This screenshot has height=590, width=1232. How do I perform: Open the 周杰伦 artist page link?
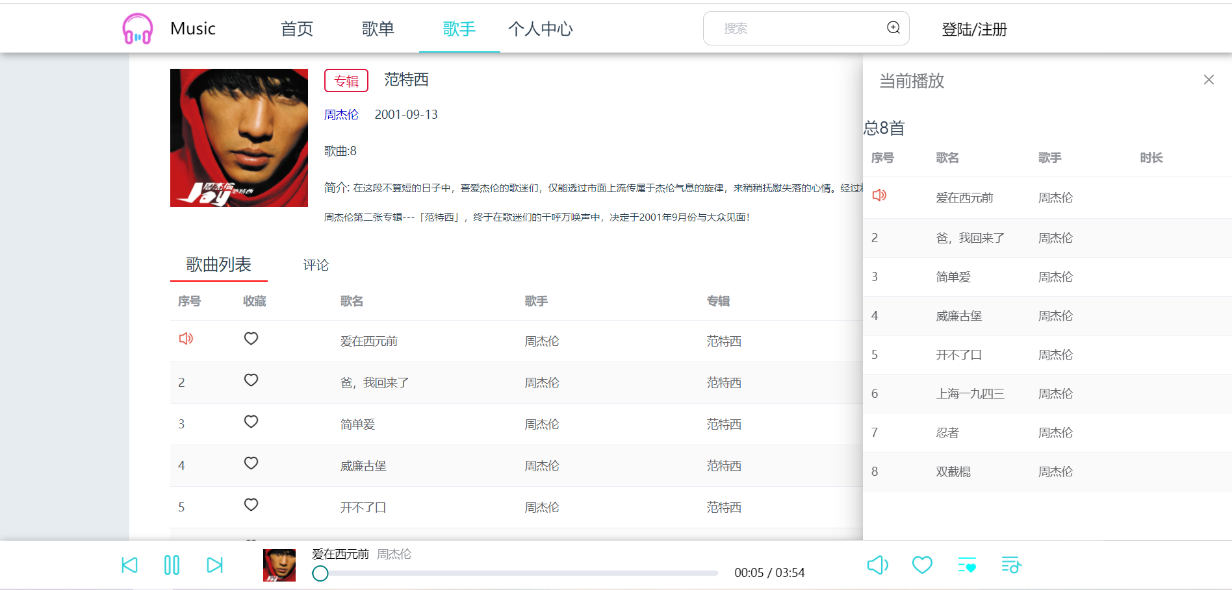coord(342,114)
